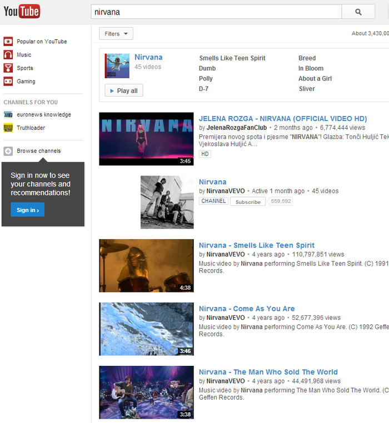Focus the search field containing nirvana
The image size is (389, 423).
216,12
